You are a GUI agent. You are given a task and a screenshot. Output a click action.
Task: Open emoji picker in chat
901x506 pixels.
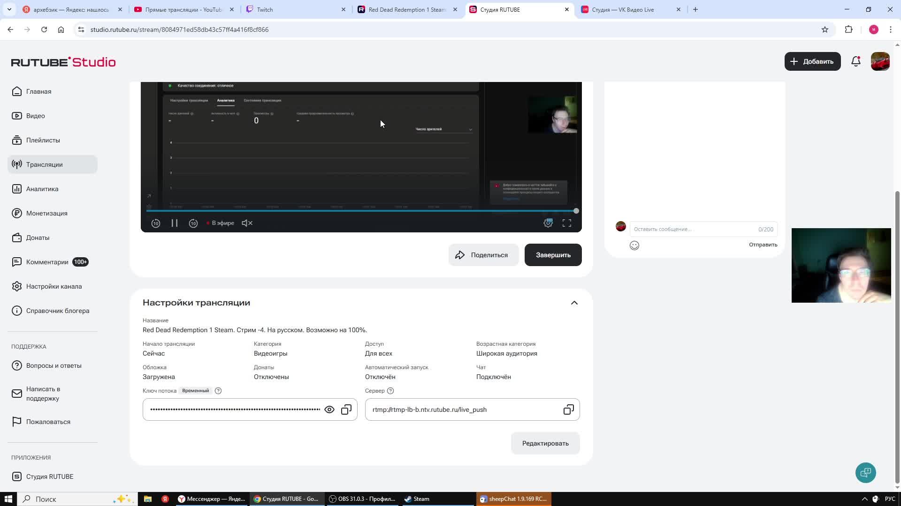[634, 246]
